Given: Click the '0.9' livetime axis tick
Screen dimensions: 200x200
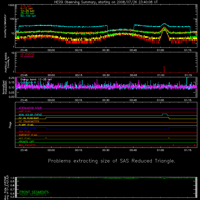Looking at the screenshot, I should click(x=12, y=181).
